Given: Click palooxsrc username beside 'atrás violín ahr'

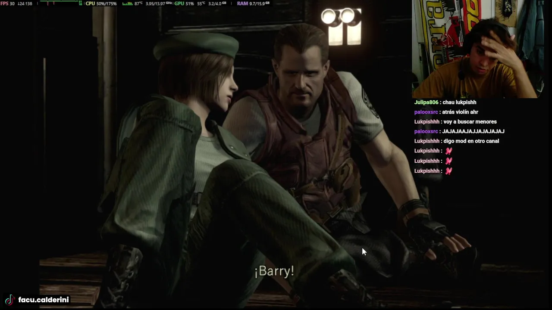Looking at the screenshot, I should (x=426, y=112).
